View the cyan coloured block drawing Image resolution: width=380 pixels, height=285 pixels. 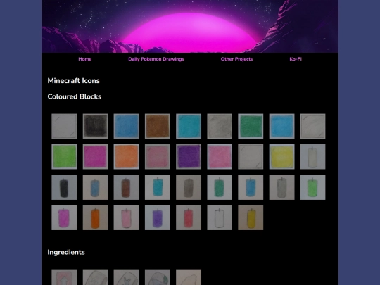(x=189, y=126)
